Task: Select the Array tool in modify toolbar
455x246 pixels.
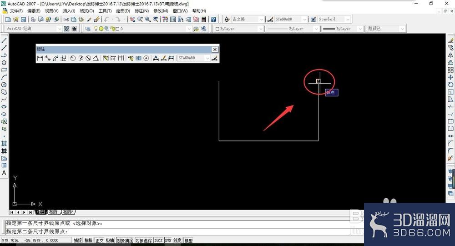Action: tap(450, 70)
